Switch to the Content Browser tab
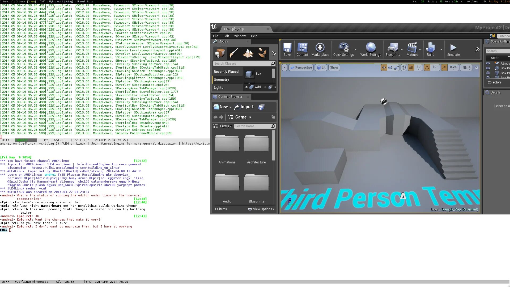Image resolution: width=510 pixels, height=287 pixels. 230,97
